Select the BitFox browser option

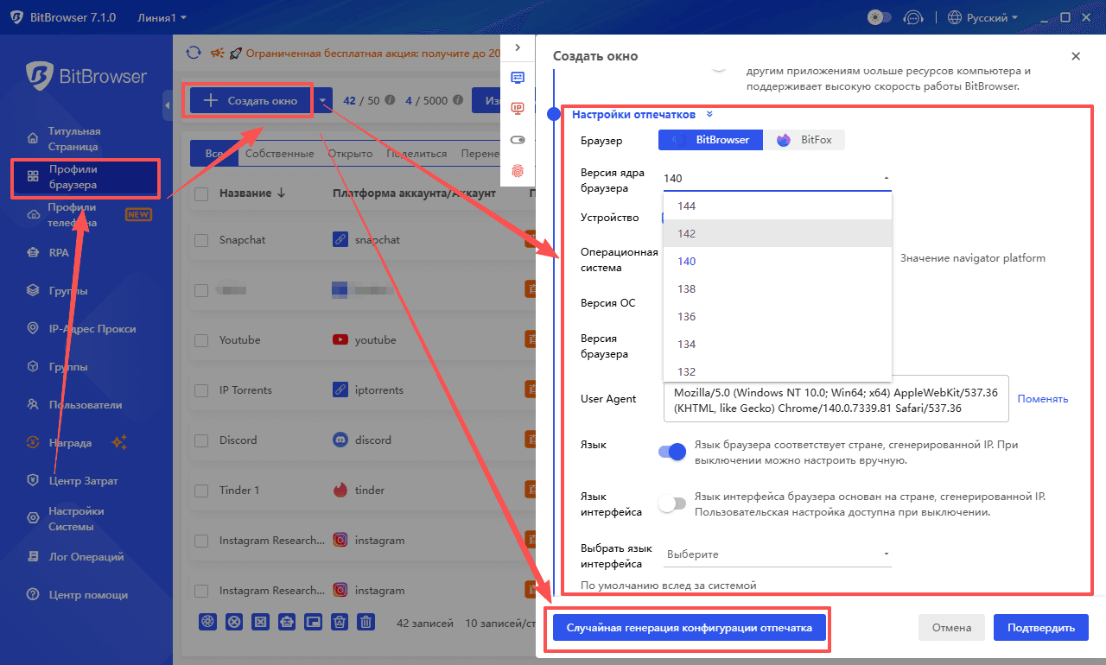point(804,139)
